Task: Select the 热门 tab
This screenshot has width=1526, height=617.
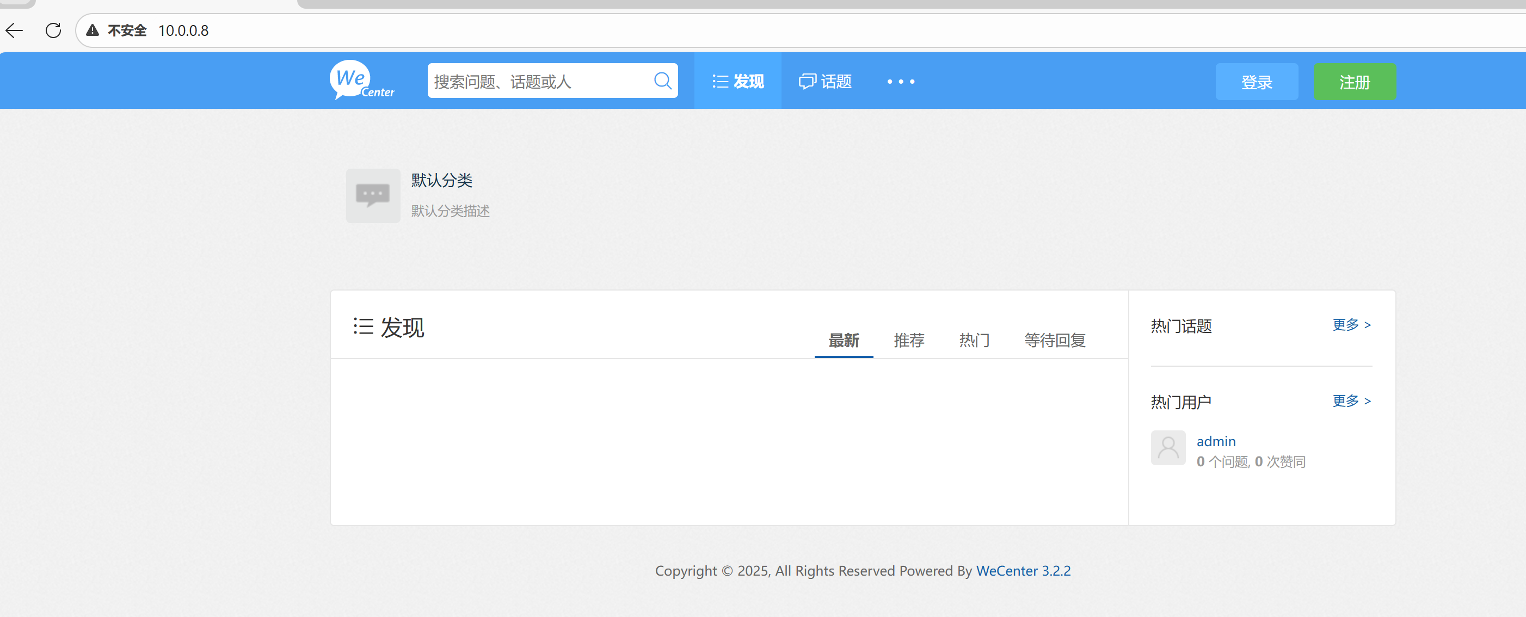Action: (974, 341)
